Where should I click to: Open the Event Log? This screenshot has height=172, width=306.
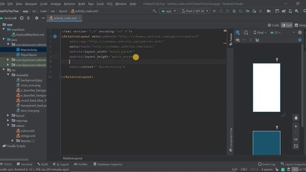point(266,164)
